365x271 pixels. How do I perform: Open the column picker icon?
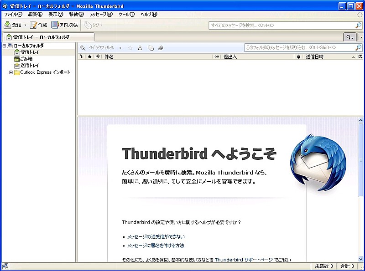point(360,56)
